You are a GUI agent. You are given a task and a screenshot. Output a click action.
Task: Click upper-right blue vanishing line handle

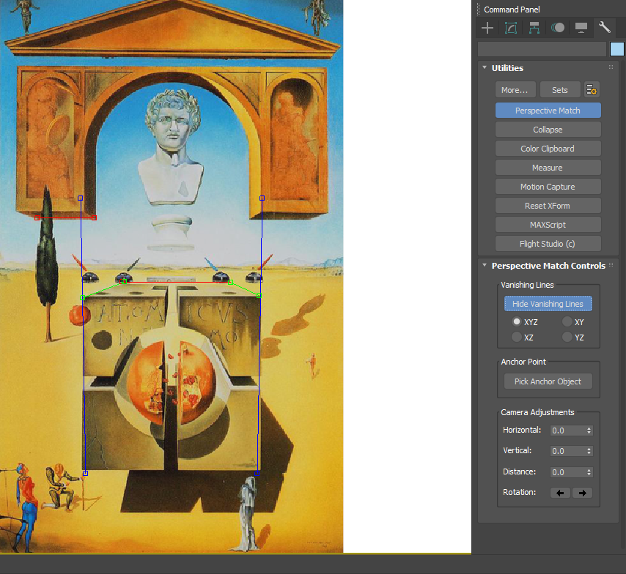[x=262, y=198]
